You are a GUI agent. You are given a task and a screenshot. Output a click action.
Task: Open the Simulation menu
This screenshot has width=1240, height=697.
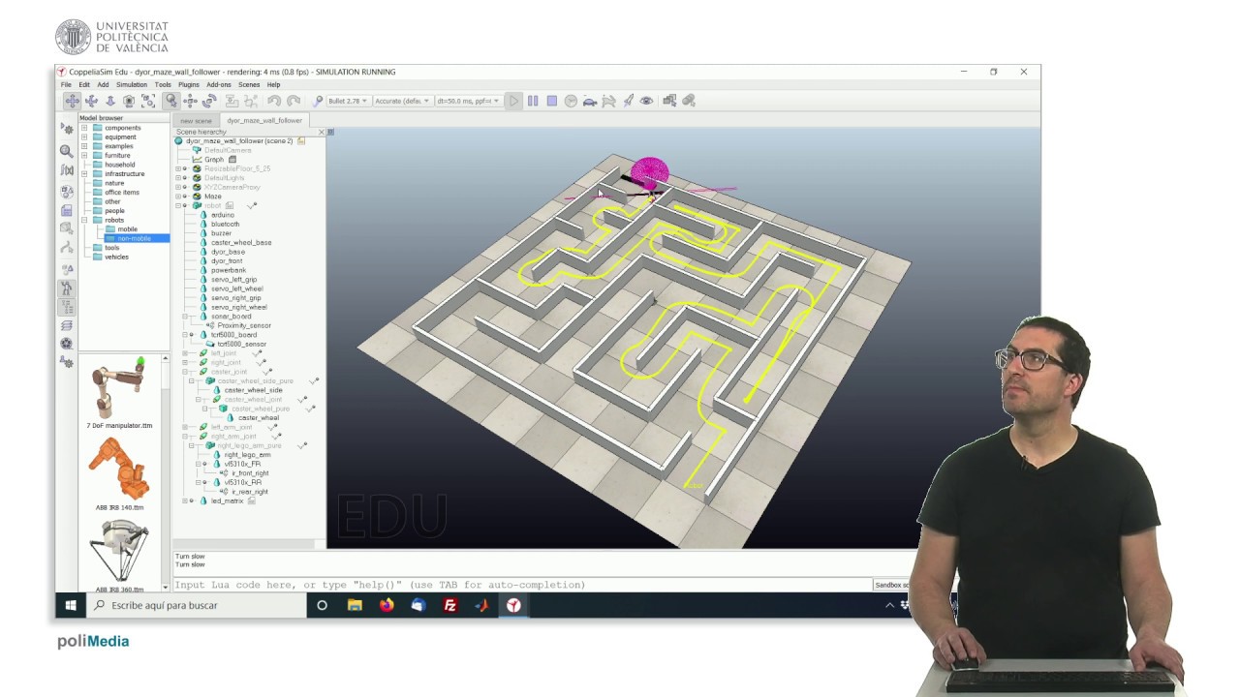click(x=132, y=85)
